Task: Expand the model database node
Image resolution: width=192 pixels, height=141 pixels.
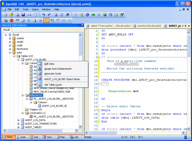Action: click(10, 42)
